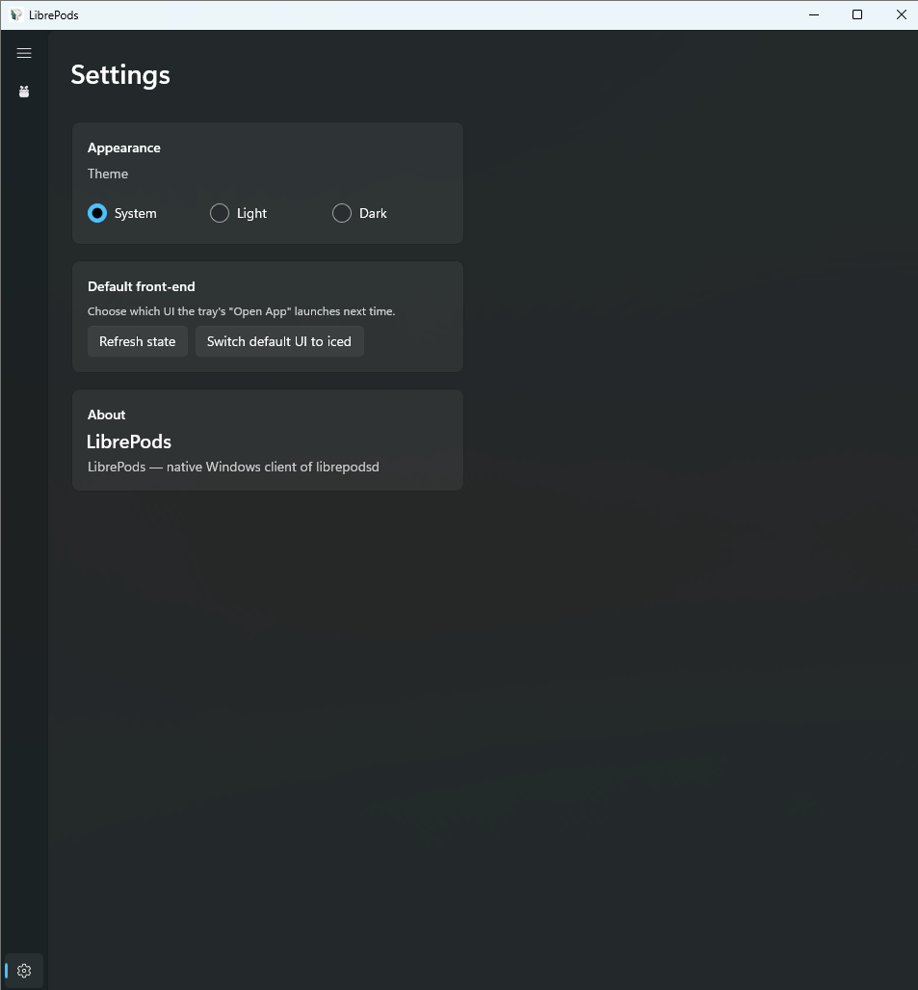Viewport: 918px width, 990px height.
Task: Click the About section title
Action: tap(107, 415)
